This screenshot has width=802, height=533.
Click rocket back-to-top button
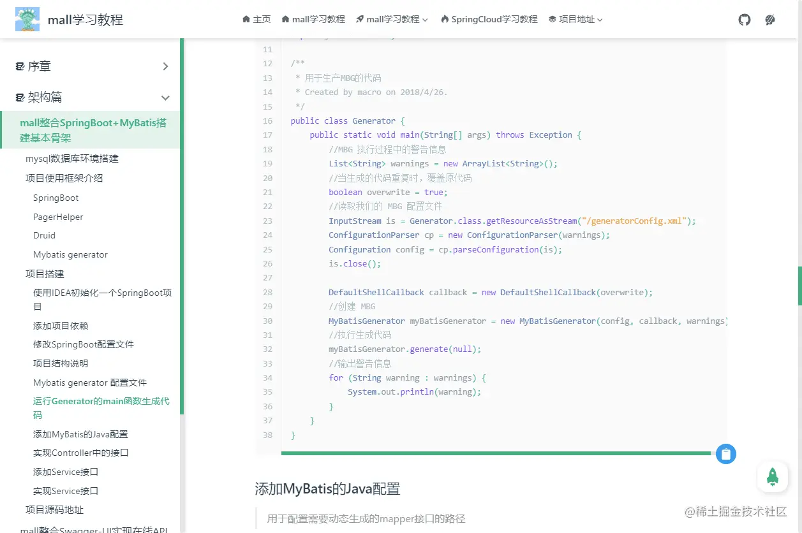pyautogui.click(x=773, y=477)
